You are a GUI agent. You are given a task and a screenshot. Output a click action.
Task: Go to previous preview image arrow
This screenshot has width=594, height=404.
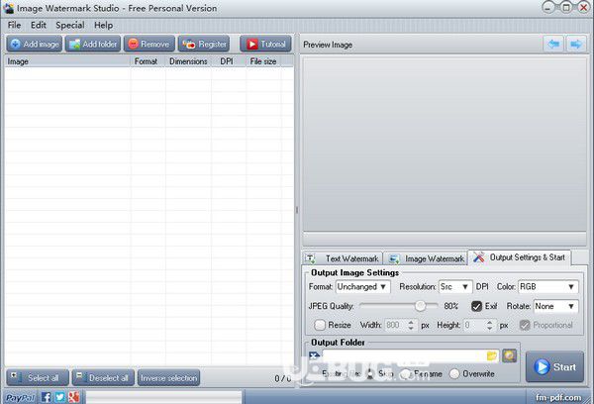tap(553, 45)
